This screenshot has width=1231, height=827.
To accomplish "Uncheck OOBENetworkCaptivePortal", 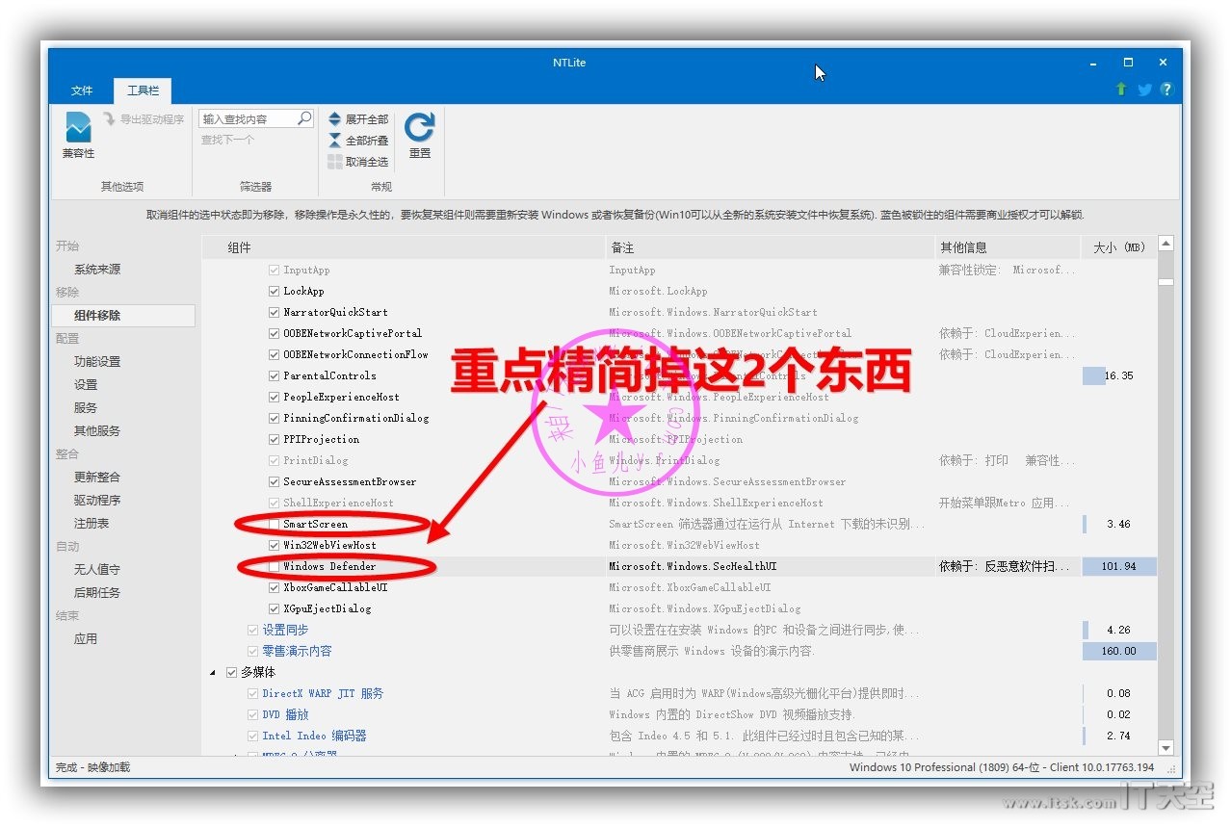I will tap(275, 333).
